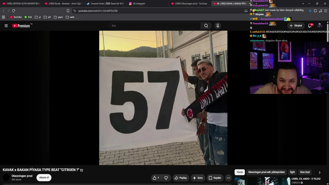Start voice search with the microphone
This screenshot has height=185, width=329.
tap(218, 26)
